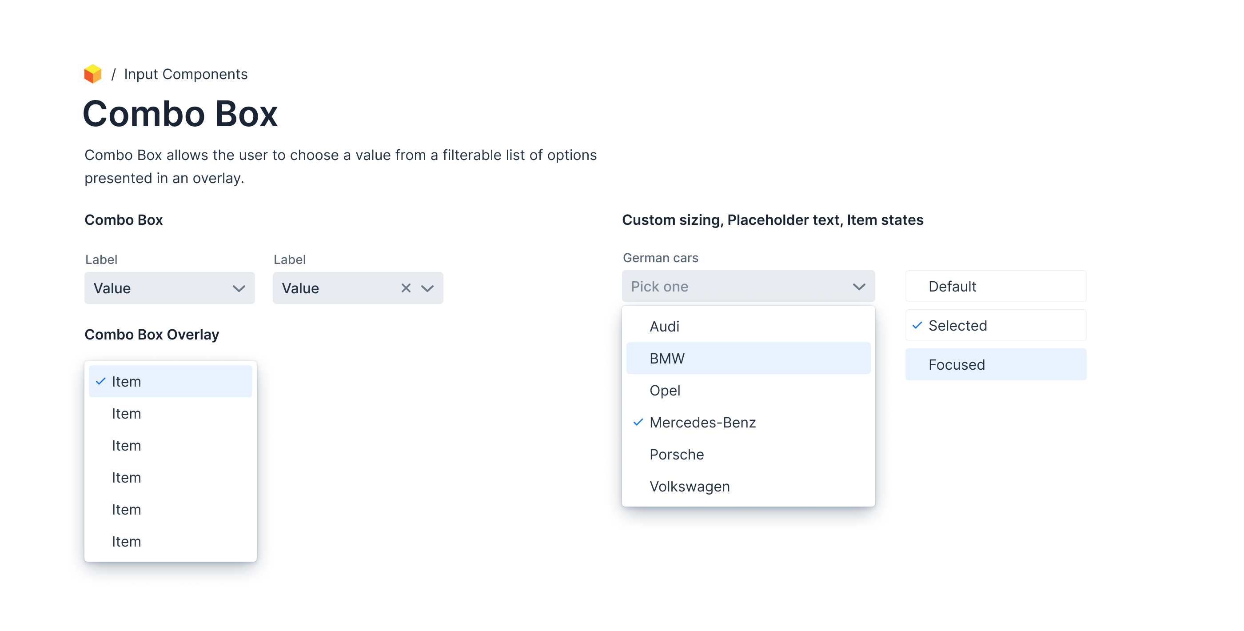Click the Default item state example
The image size is (1244, 631).
click(995, 287)
